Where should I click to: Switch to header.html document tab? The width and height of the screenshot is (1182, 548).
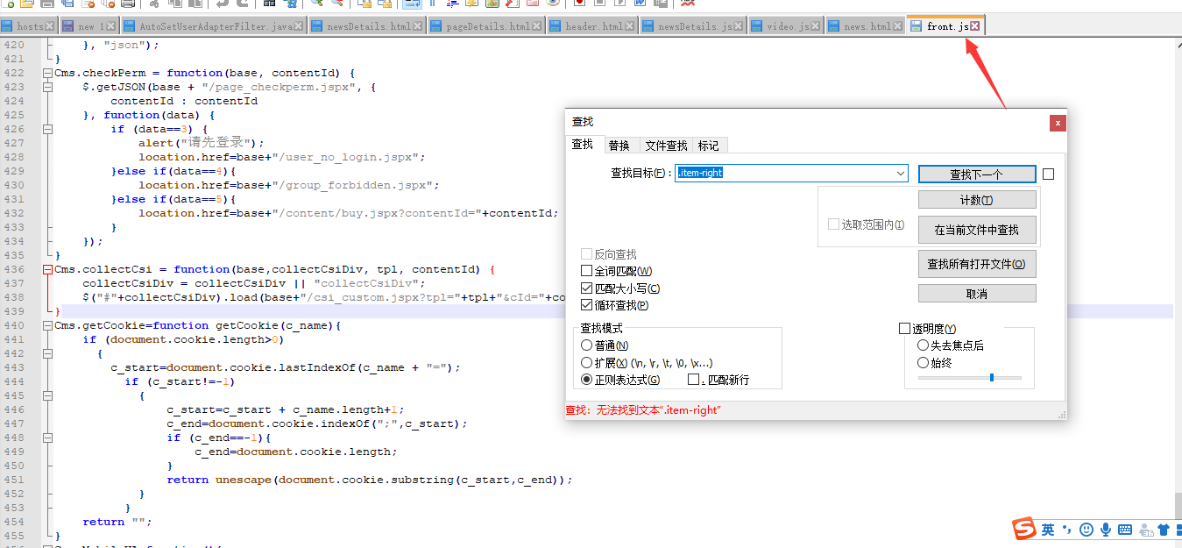click(x=593, y=26)
